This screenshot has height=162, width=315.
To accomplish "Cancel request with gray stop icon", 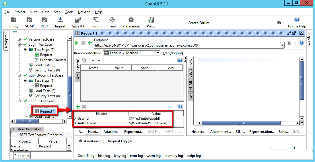I will 83,43.
